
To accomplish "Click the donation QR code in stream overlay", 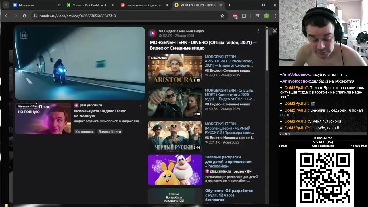I will [x=325, y=178].
